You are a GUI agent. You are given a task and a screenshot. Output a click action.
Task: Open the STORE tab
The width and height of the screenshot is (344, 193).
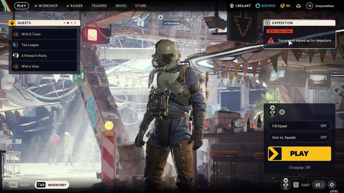pyautogui.click(x=141, y=6)
